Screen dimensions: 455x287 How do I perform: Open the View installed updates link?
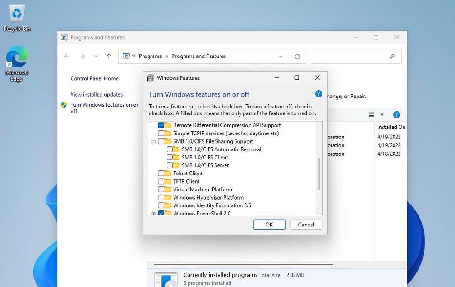coord(97,94)
